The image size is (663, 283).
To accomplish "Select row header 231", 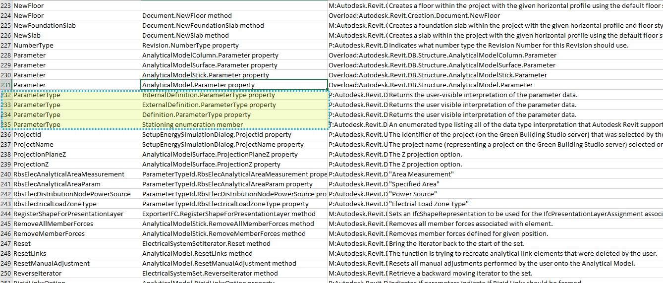I will [6, 85].
